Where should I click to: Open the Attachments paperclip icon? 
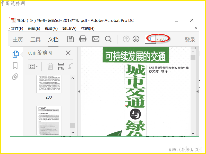(x=15, y=77)
